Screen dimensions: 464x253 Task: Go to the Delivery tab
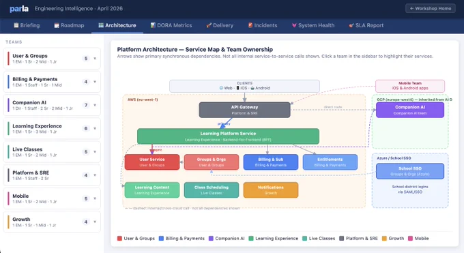[220, 25]
